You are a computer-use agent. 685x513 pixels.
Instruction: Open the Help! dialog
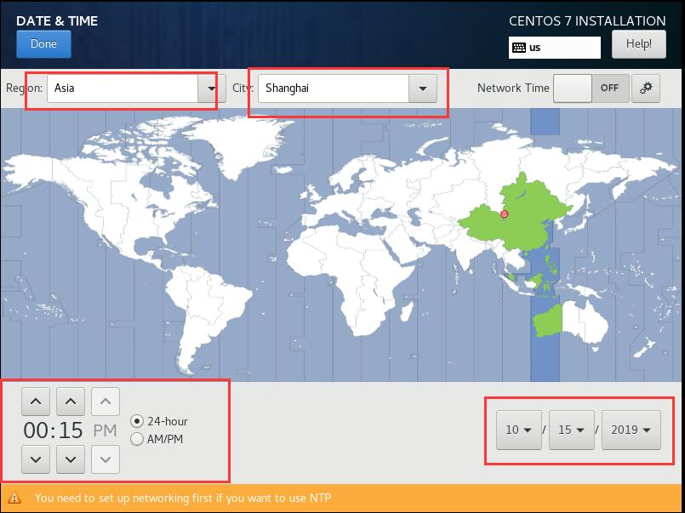[638, 44]
